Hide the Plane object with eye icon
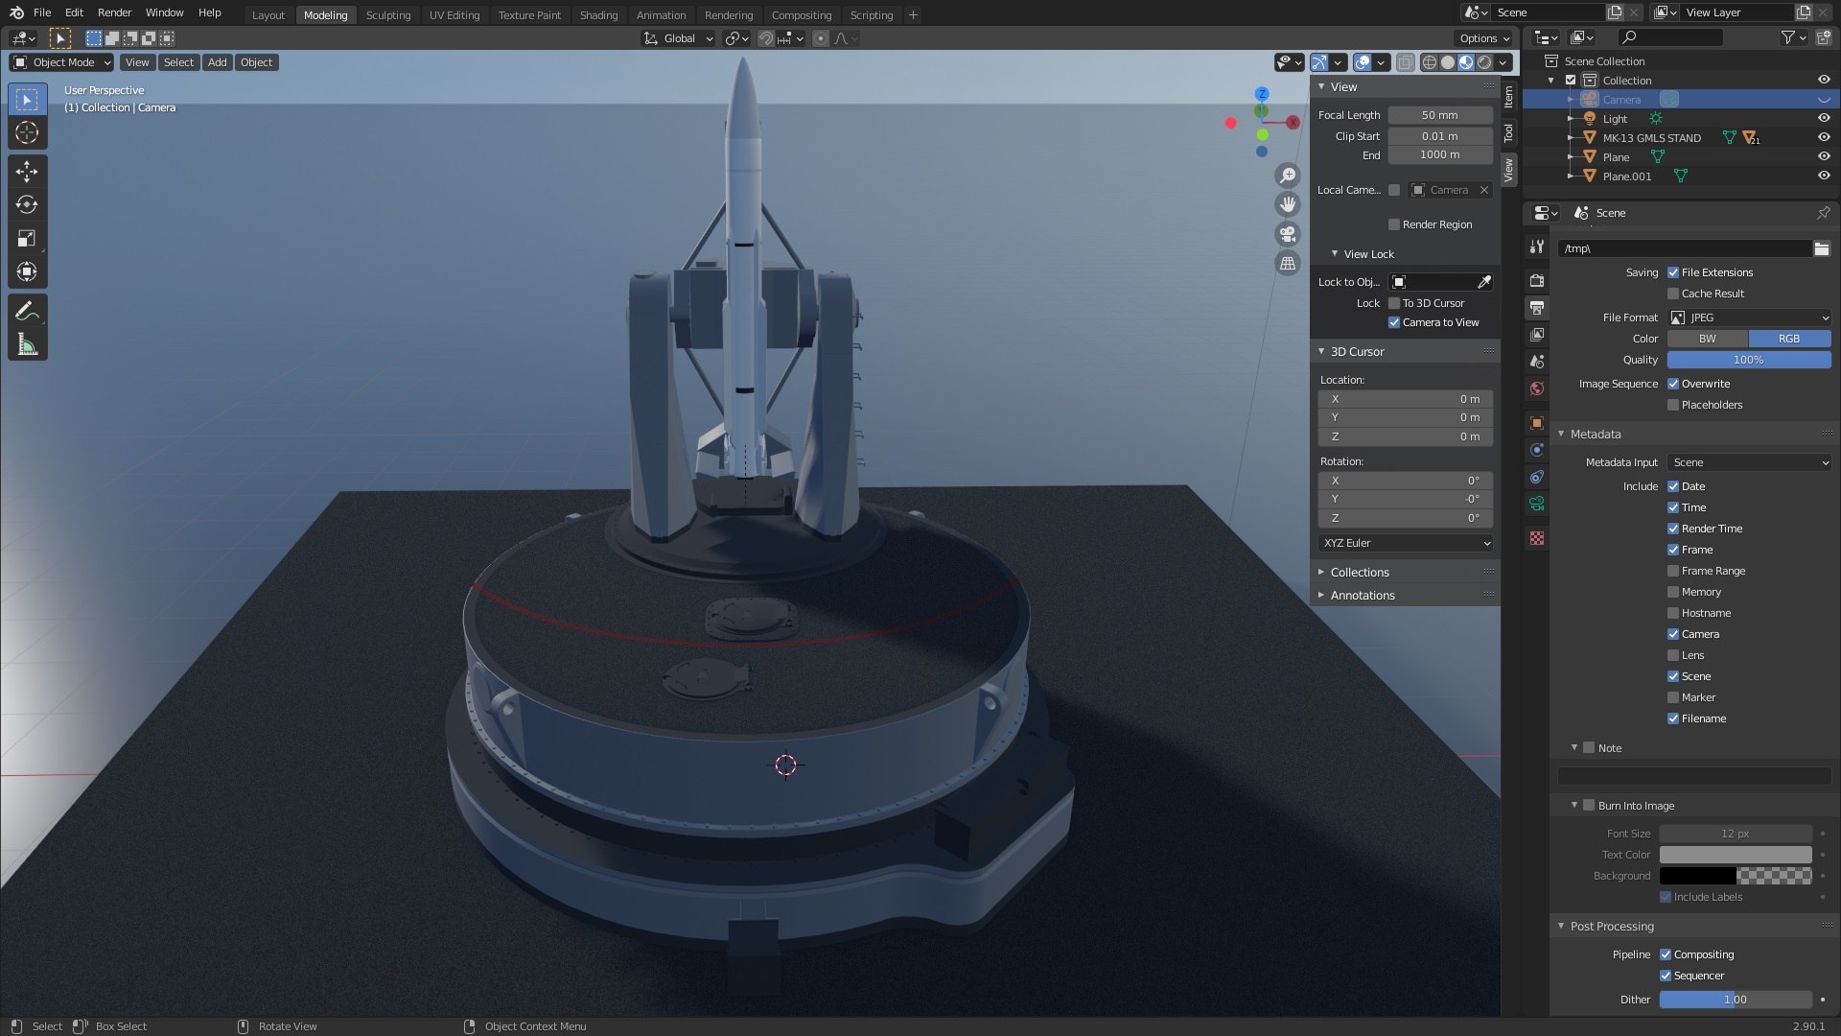The image size is (1841, 1036). [1823, 156]
